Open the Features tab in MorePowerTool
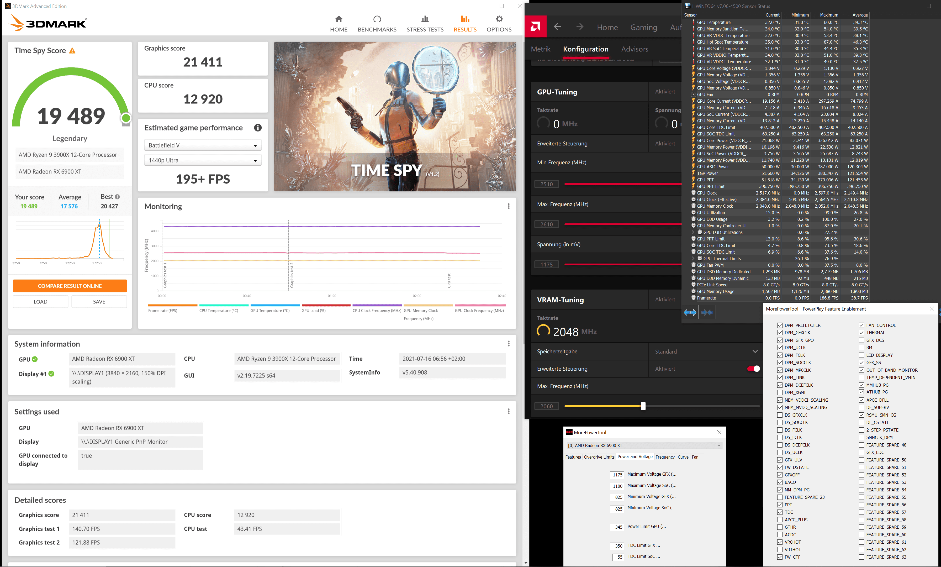 tap(573, 457)
